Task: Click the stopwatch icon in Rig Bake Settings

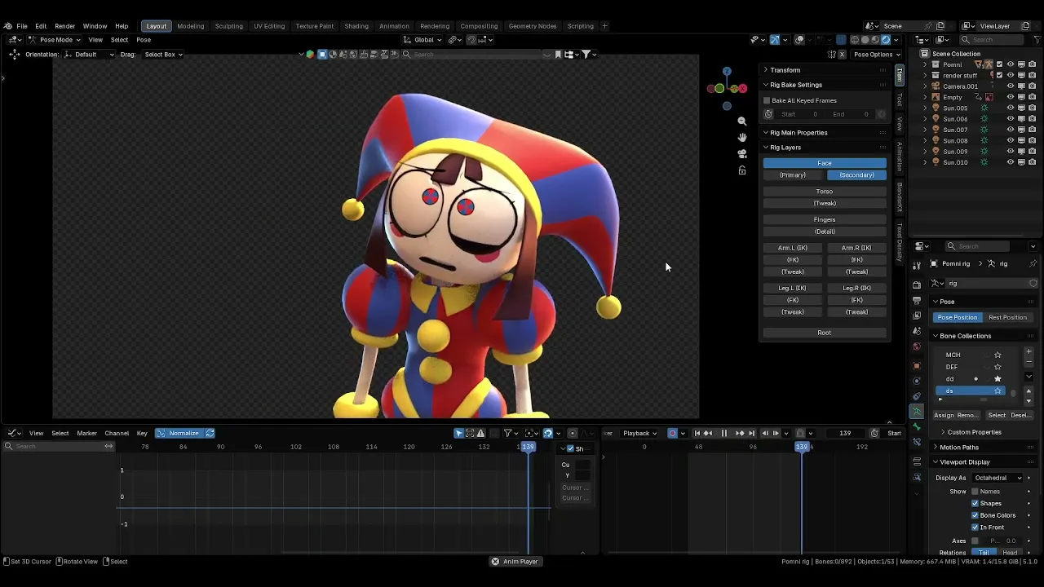Action: click(768, 114)
